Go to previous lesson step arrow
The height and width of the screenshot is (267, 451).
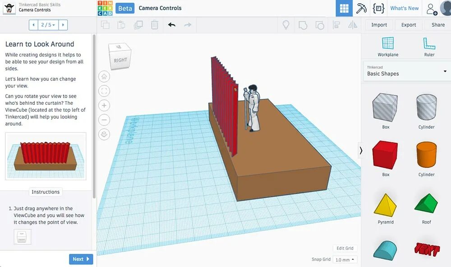pos(33,25)
